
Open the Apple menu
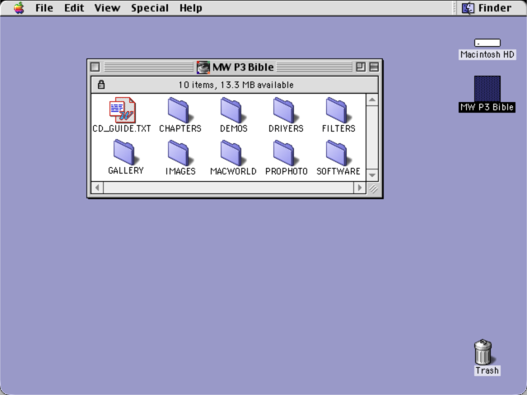click(x=19, y=7)
